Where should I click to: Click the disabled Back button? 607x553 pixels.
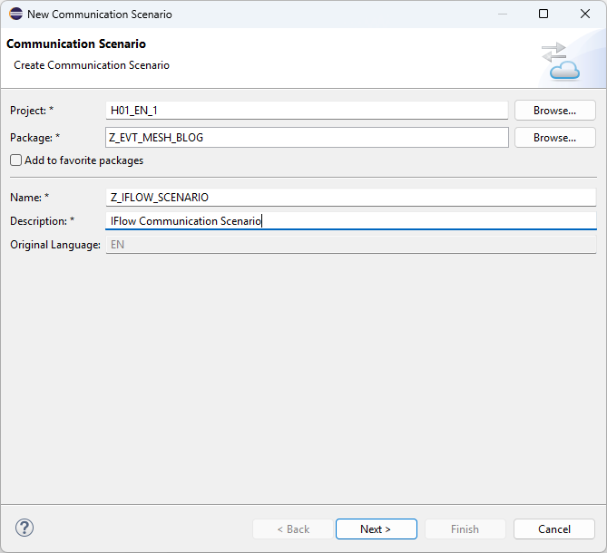[x=293, y=529]
